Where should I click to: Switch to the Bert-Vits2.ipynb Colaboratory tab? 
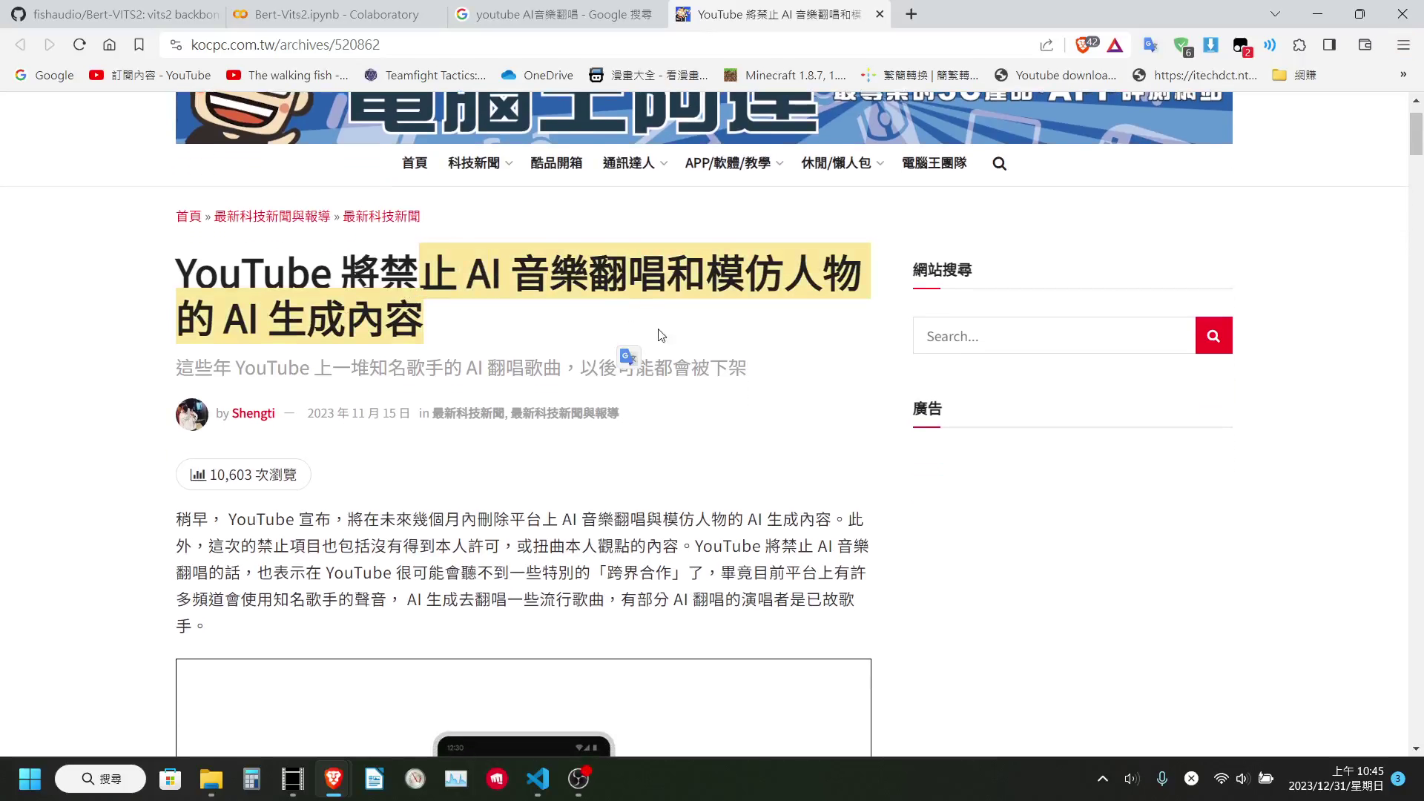[336, 14]
